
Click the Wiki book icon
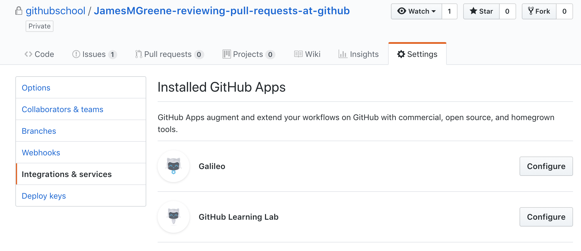298,54
